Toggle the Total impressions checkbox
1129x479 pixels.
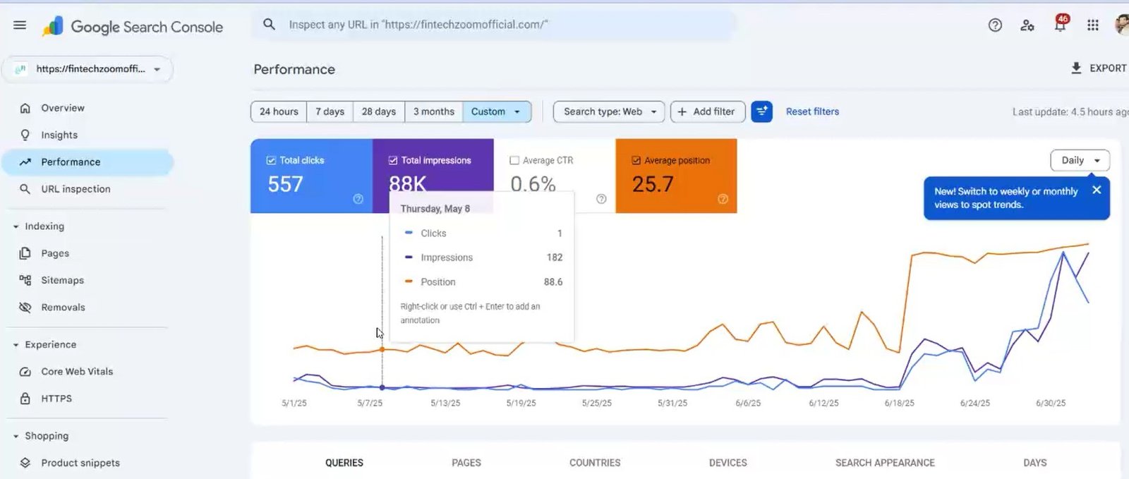click(x=393, y=160)
